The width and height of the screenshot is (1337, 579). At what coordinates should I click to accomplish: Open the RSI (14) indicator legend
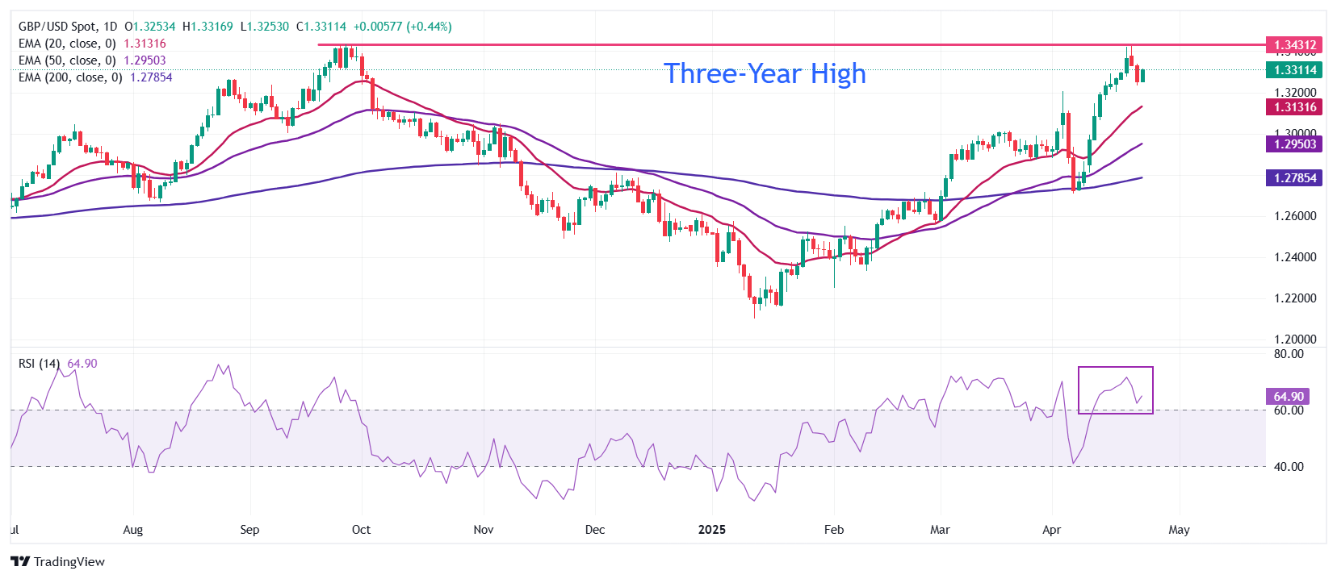click(x=39, y=364)
